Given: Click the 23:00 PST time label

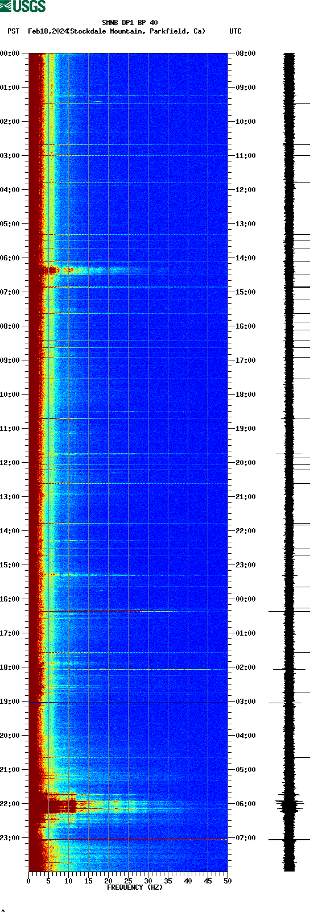Looking at the screenshot, I should click(10, 838).
